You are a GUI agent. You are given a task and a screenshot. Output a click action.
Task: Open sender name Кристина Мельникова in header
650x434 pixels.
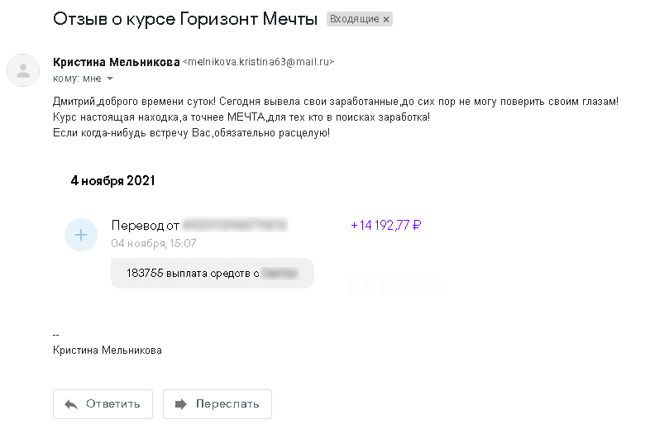point(116,62)
